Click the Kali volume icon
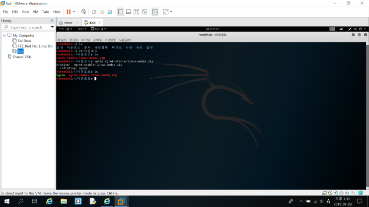The width and height of the screenshot is (369, 207). pyautogui.click(x=355, y=29)
